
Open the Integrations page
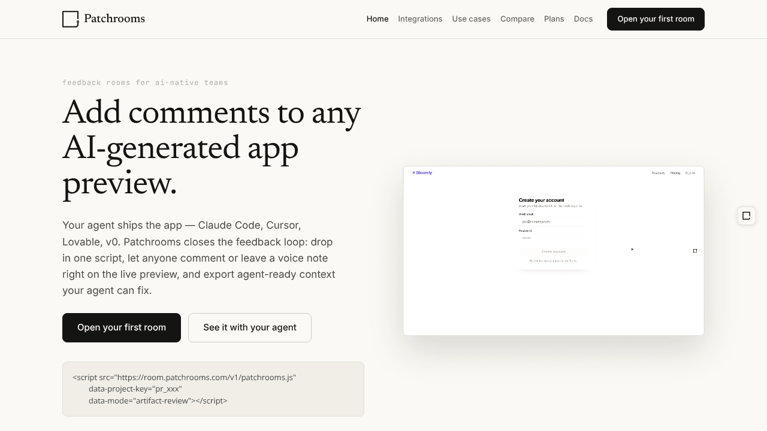420,19
